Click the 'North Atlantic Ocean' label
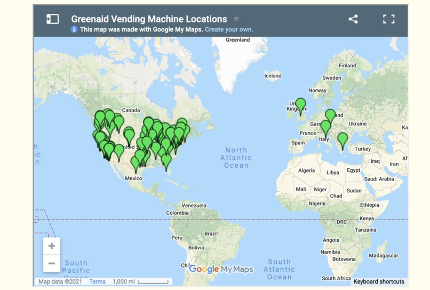 236,158
